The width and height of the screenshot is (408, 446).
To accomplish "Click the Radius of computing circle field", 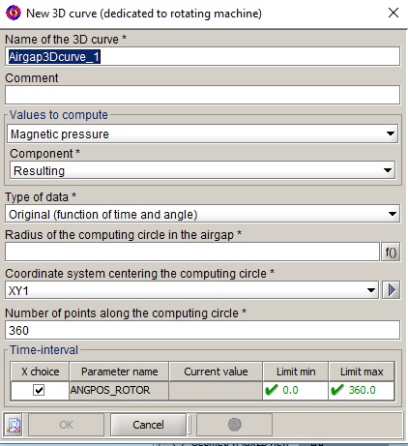I will [192, 252].
